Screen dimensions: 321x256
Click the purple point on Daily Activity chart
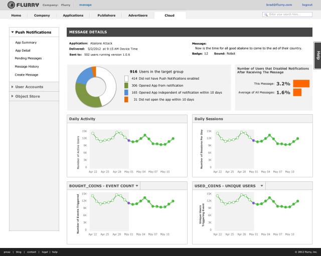[x=128, y=140]
